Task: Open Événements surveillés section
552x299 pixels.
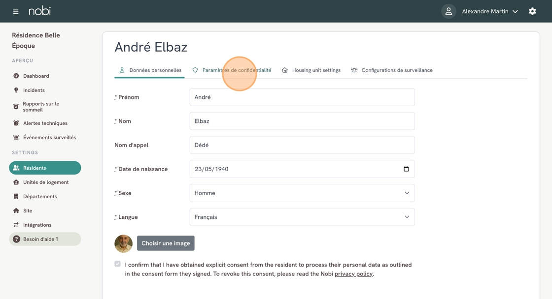Action: (x=49, y=138)
